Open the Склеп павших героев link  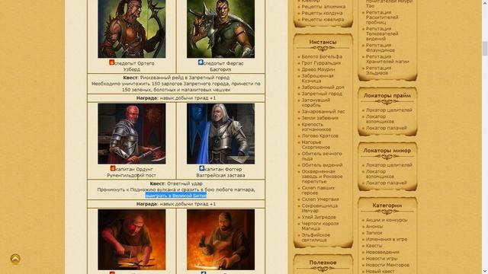pyautogui.click(x=318, y=190)
